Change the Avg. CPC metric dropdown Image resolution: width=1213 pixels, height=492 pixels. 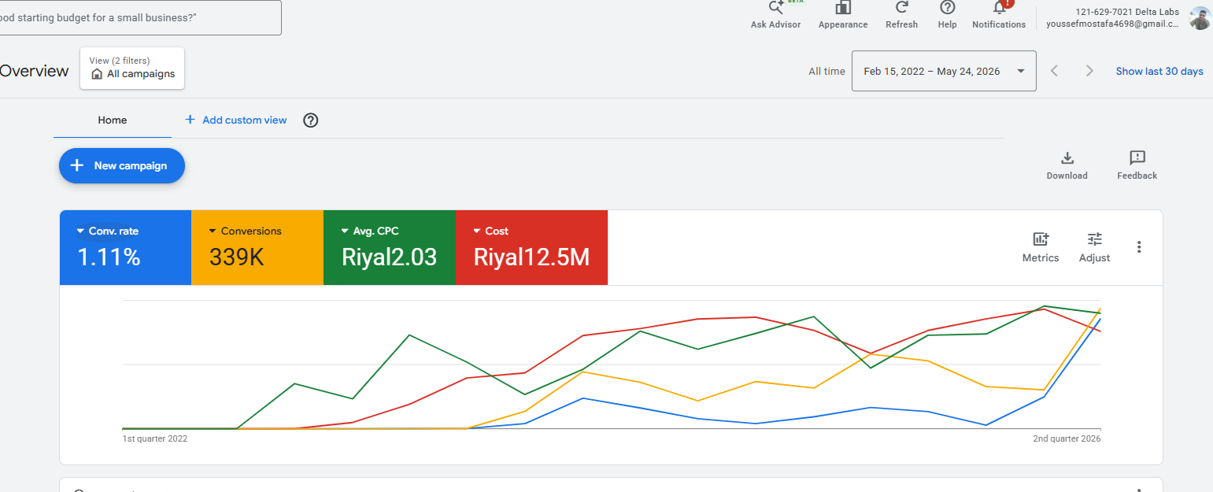(x=370, y=231)
